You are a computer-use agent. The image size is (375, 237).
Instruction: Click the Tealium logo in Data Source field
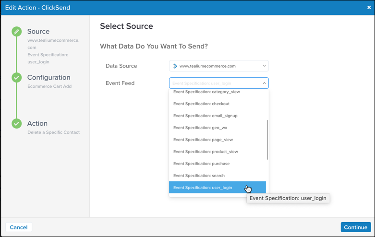coord(175,66)
